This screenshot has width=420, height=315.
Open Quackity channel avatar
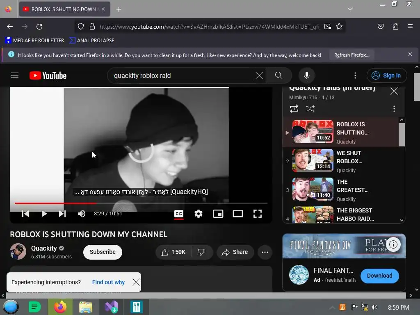(18, 251)
